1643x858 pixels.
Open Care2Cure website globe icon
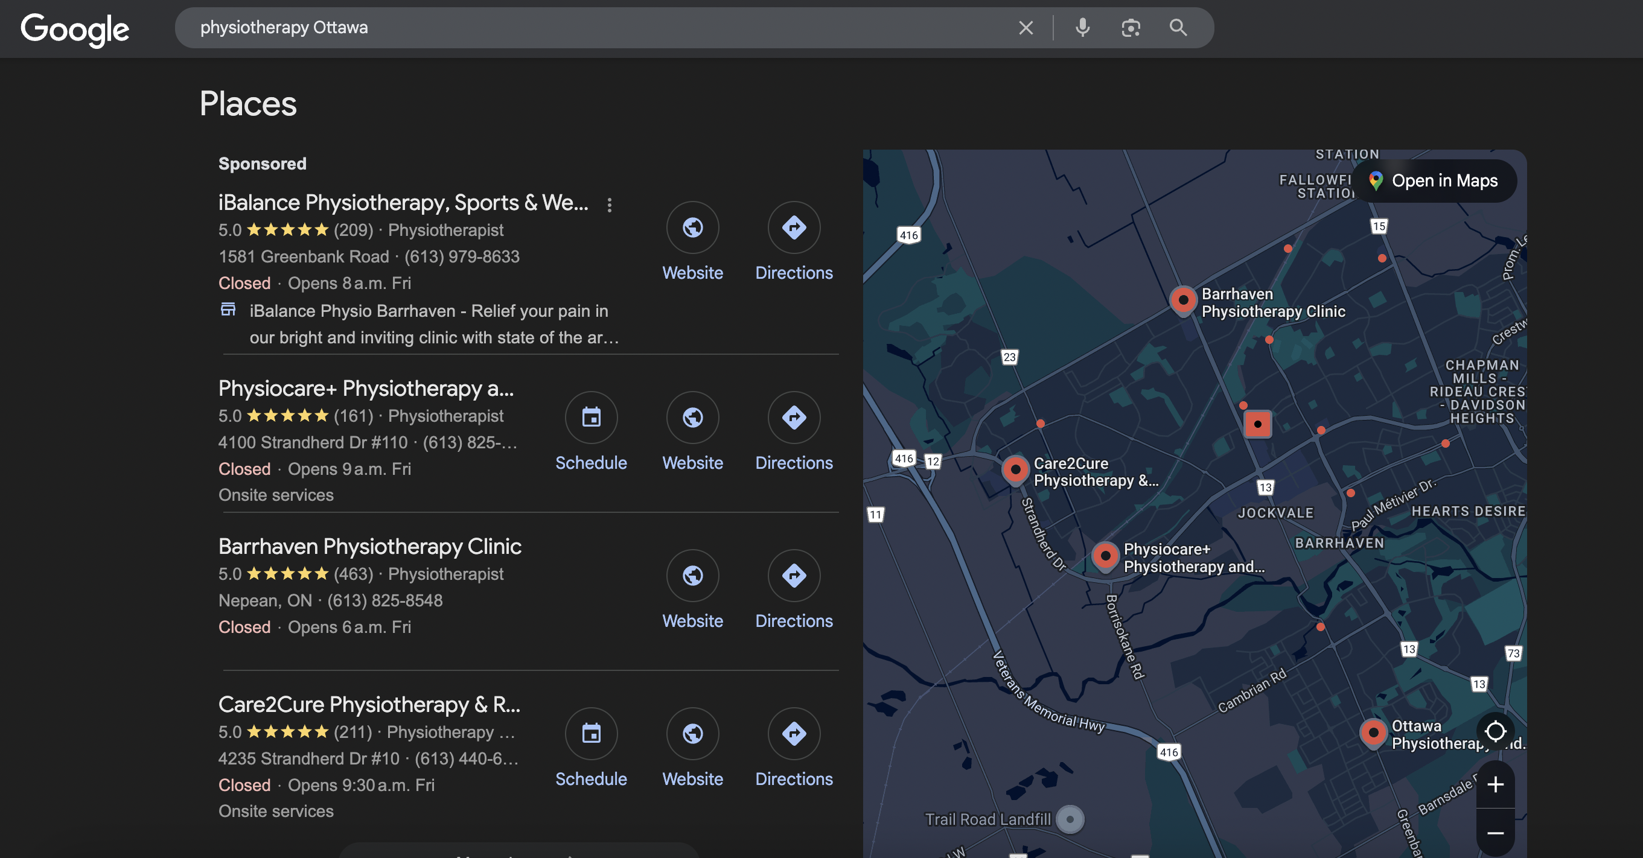click(693, 734)
